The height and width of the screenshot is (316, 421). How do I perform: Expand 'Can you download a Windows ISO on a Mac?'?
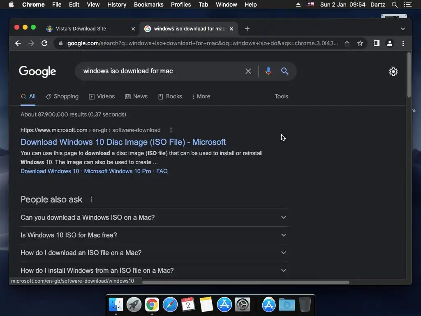click(155, 217)
